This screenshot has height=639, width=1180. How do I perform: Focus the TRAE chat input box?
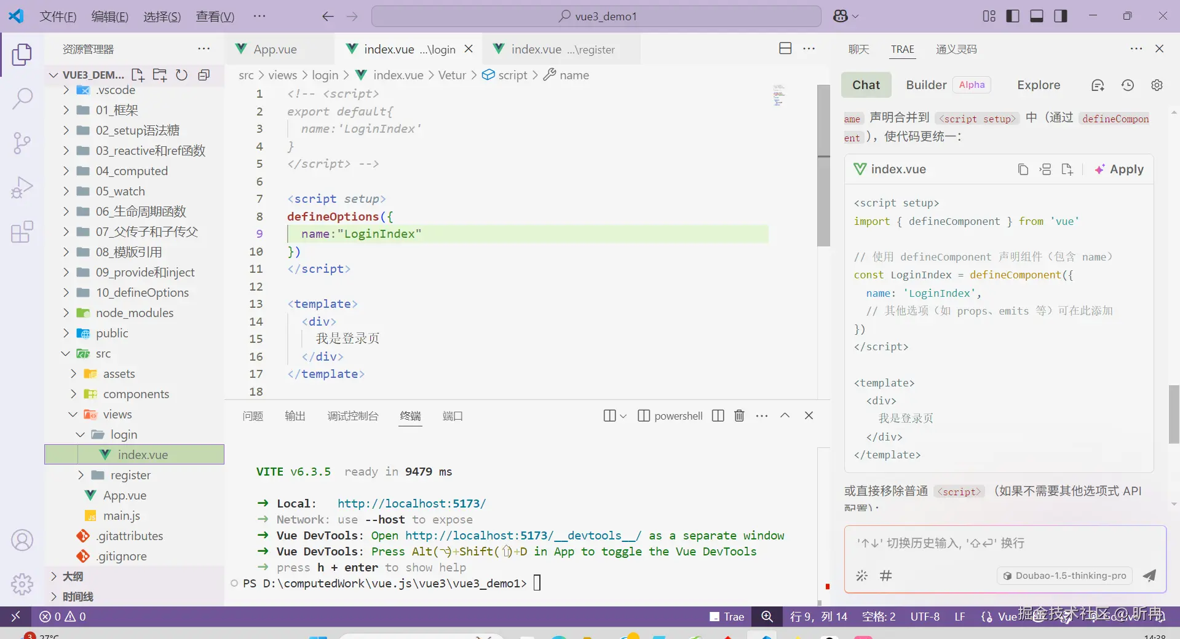1005,543
